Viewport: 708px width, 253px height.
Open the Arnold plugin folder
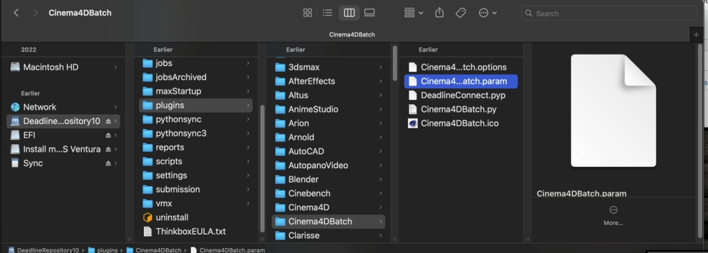pyautogui.click(x=328, y=137)
